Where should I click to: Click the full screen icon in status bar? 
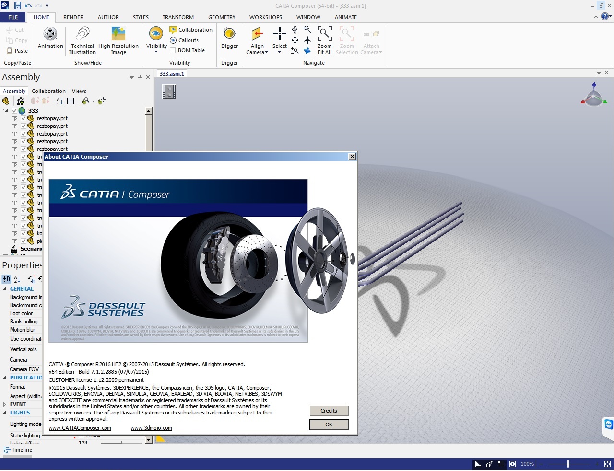click(607, 464)
